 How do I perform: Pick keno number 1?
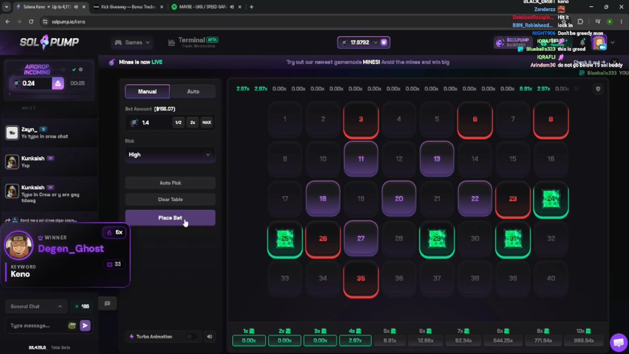[x=285, y=119]
